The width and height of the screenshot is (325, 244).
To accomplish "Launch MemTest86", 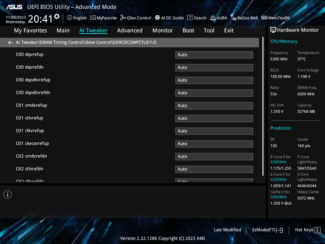I will (276, 18).
